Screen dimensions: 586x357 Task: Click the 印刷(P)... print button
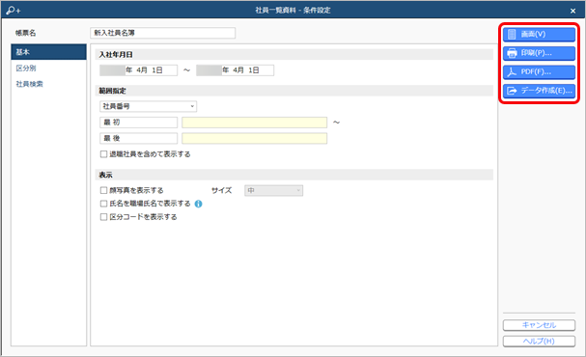click(x=539, y=53)
